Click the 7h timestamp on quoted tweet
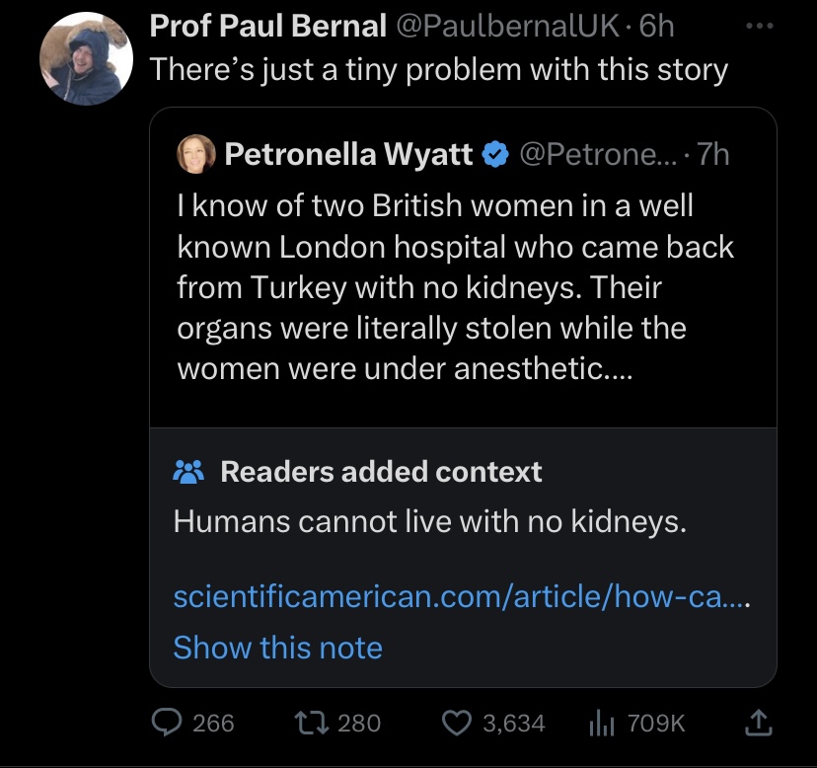The image size is (817, 768). pos(713,154)
